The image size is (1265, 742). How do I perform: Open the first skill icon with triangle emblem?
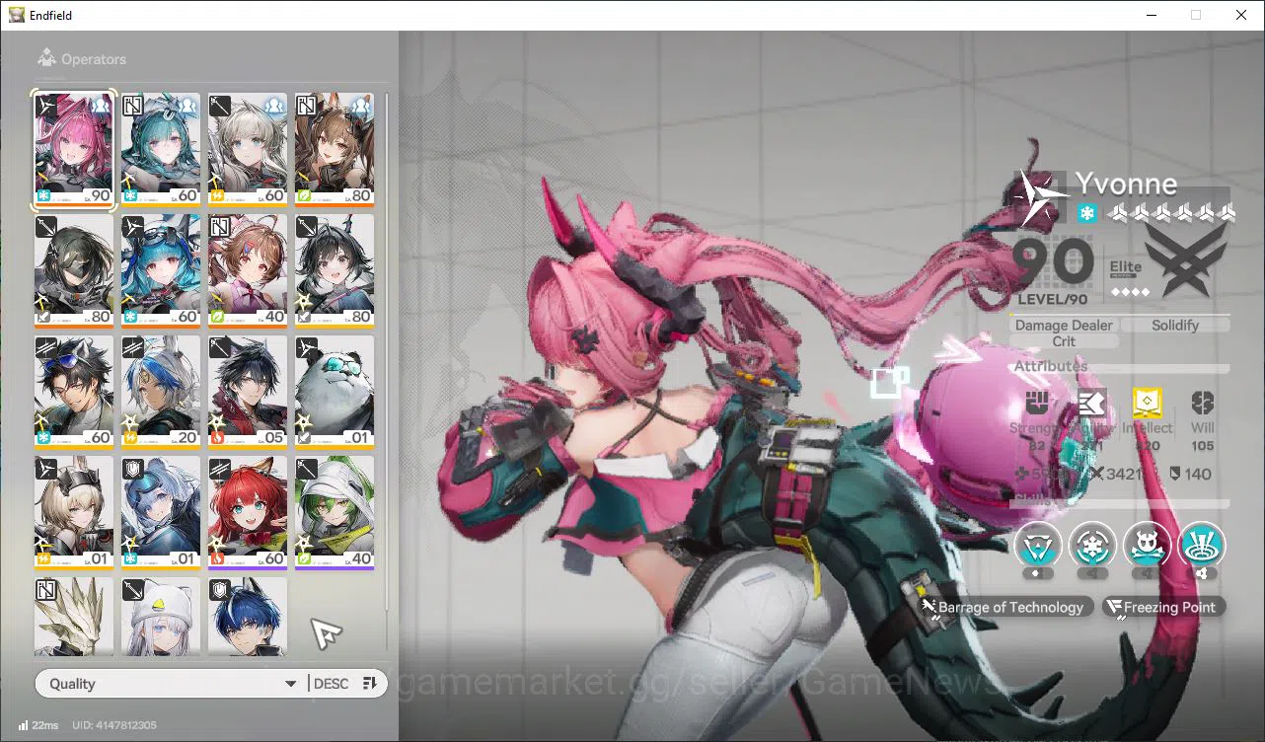pyautogui.click(x=1038, y=545)
